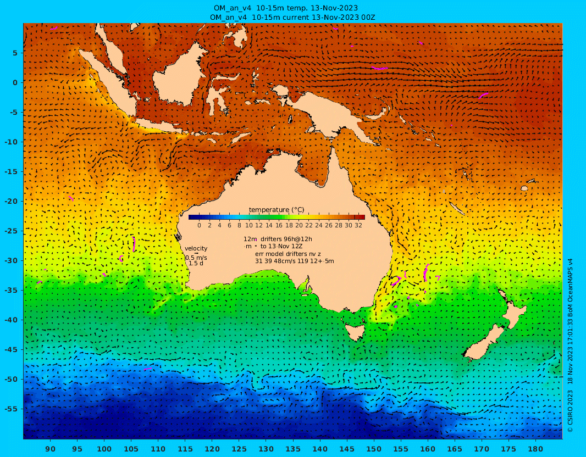
Task: Click the '1.5 d' legend text
Action: click(x=196, y=263)
